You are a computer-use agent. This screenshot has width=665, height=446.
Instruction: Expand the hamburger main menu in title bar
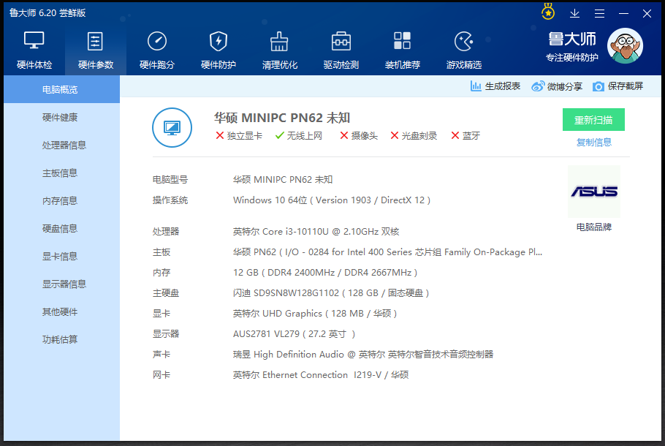tap(599, 13)
